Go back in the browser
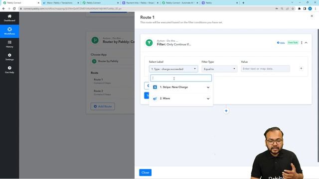 coord(3,9)
